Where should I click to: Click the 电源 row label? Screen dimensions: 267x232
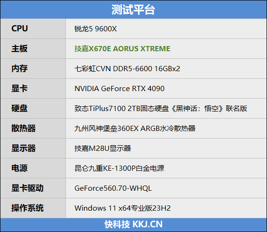pos(19,168)
